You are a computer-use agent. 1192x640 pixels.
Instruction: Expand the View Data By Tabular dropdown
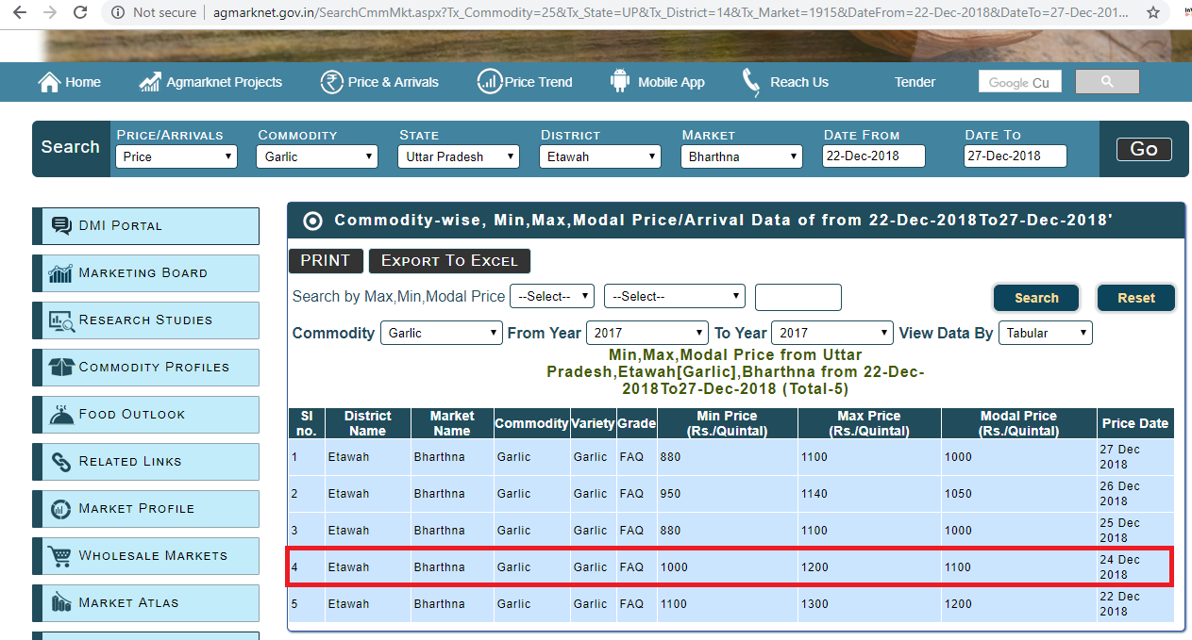click(1046, 333)
